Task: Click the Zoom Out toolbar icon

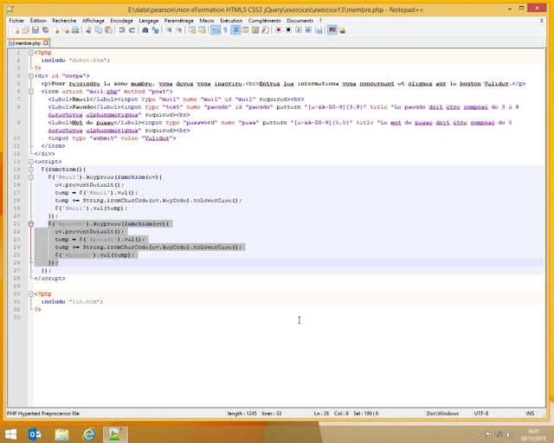Action: click(179, 30)
